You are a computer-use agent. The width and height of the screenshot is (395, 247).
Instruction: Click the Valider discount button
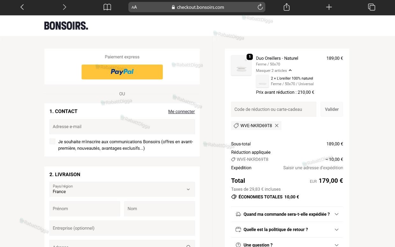(x=332, y=109)
